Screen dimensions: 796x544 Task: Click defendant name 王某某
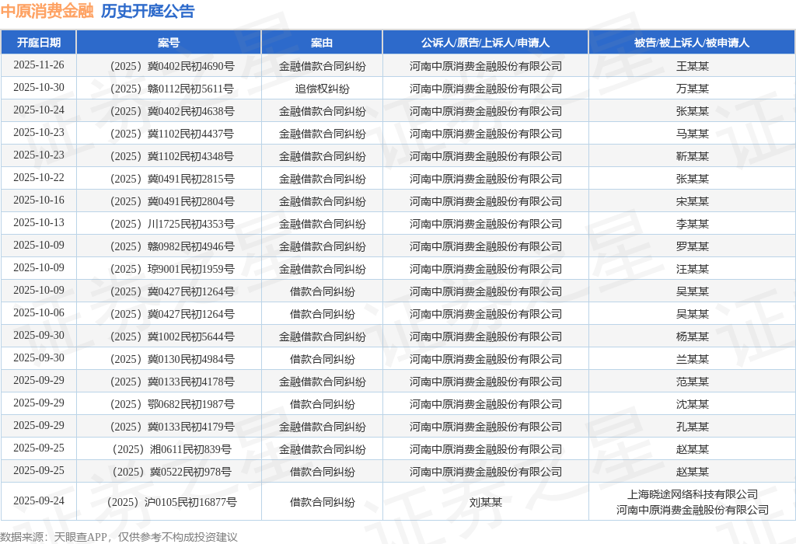[x=692, y=66]
